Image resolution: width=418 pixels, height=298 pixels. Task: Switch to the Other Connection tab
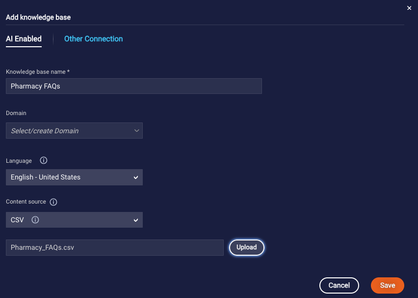point(94,39)
